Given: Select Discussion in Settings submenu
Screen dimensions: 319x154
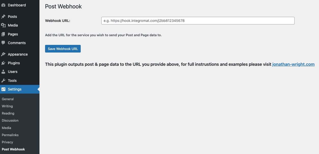Looking at the screenshot, I should [x=10, y=120].
